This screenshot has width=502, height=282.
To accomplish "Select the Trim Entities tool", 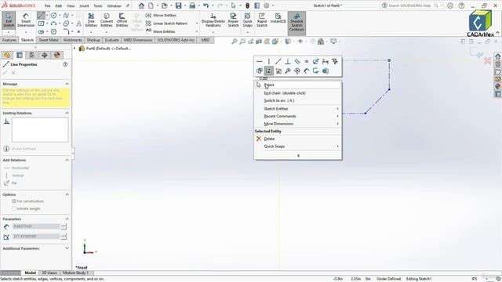I will click(x=91, y=20).
